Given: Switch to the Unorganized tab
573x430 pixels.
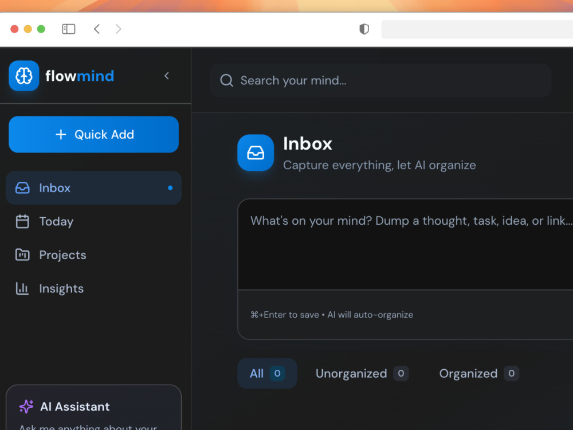Looking at the screenshot, I should click(362, 373).
